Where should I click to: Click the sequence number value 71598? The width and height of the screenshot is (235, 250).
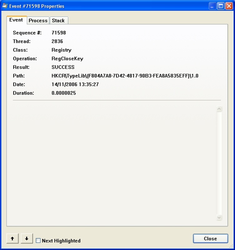click(59, 33)
